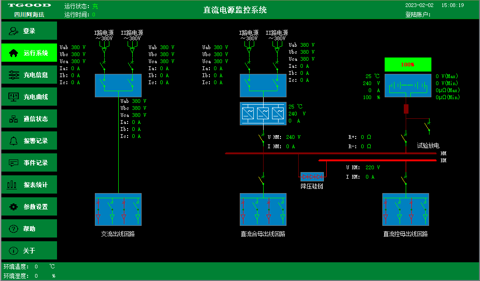Viewport: 480px width, 281px height.
Task: Open the 直流合母出线回路 panel icon
Action: coord(263,210)
